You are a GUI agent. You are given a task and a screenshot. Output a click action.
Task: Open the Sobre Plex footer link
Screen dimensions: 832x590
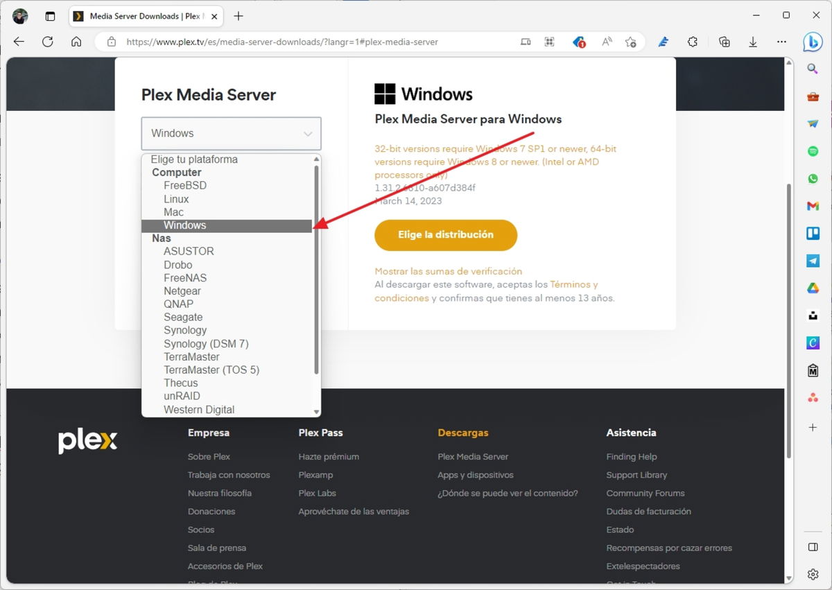tap(209, 456)
